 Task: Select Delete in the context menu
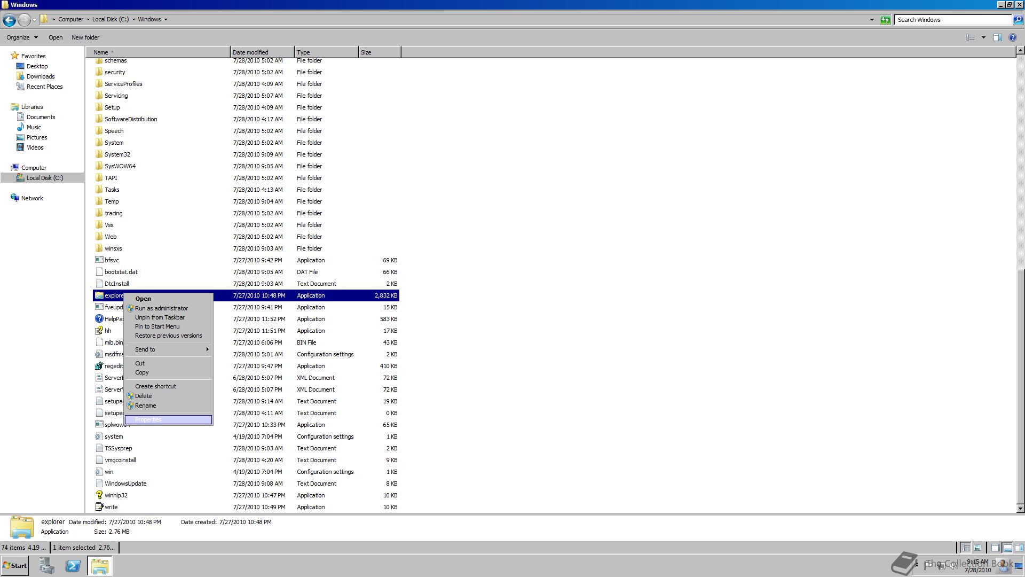(169, 396)
